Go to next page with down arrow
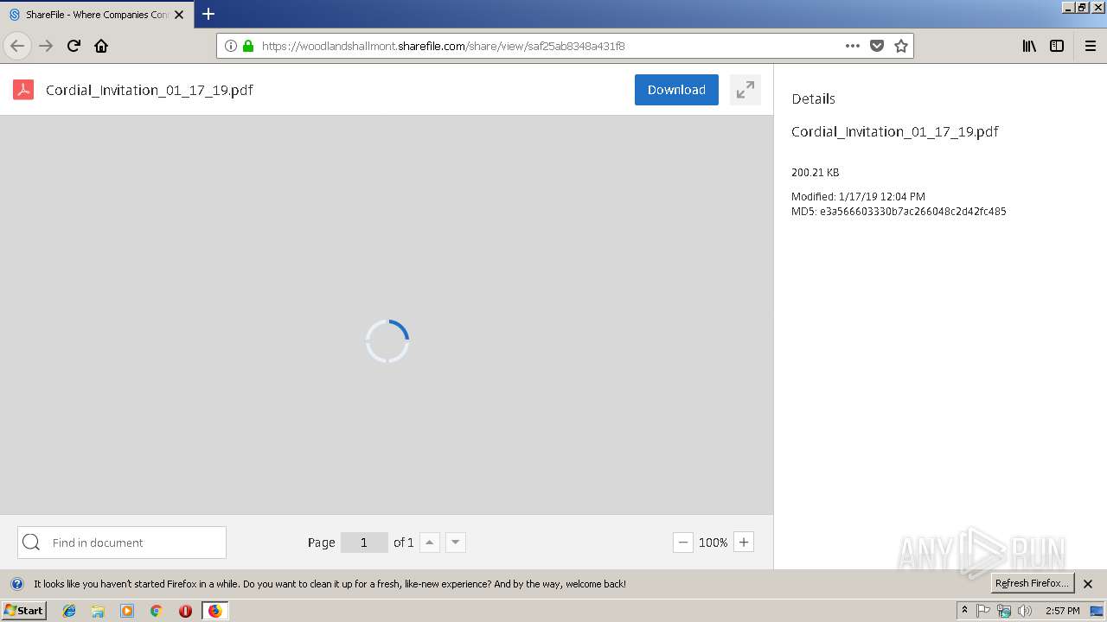 456,543
